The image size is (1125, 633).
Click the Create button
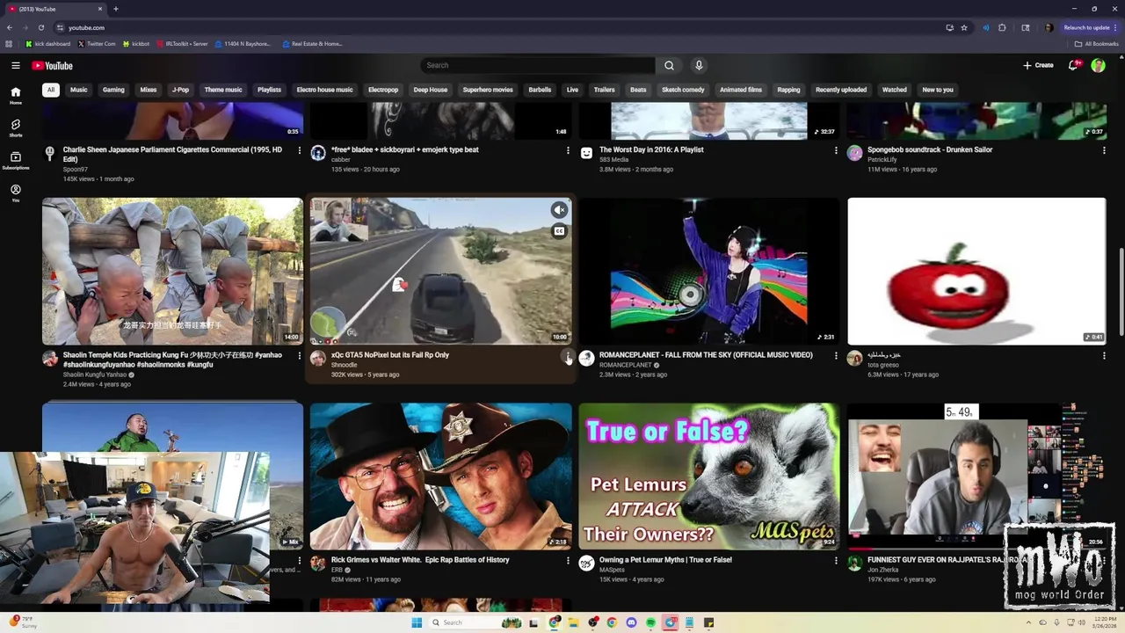pyautogui.click(x=1038, y=65)
